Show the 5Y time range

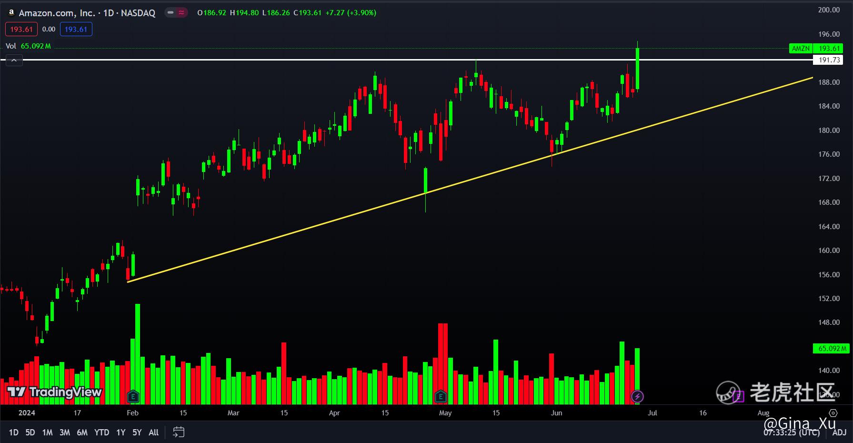click(x=137, y=433)
